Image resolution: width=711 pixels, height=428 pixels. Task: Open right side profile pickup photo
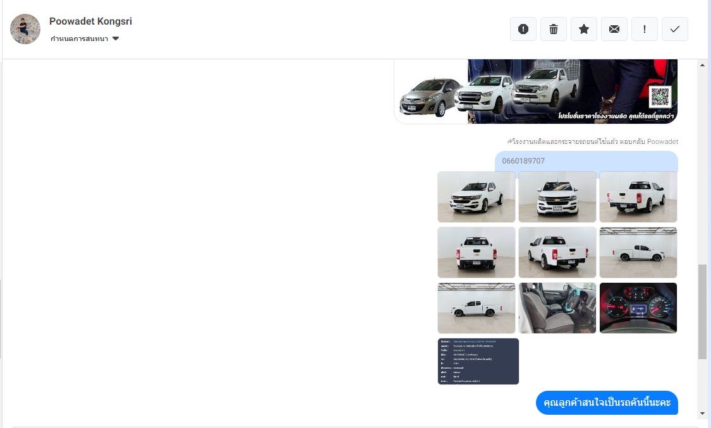(x=638, y=253)
